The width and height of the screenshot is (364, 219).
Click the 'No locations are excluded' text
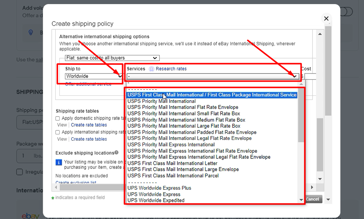coord(82,176)
